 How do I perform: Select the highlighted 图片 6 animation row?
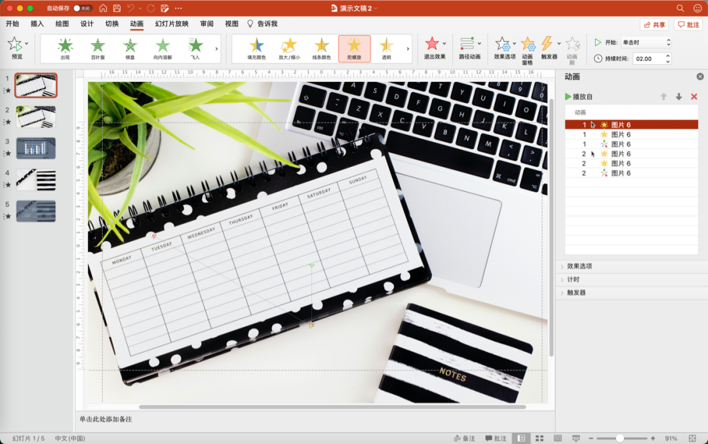(x=631, y=124)
